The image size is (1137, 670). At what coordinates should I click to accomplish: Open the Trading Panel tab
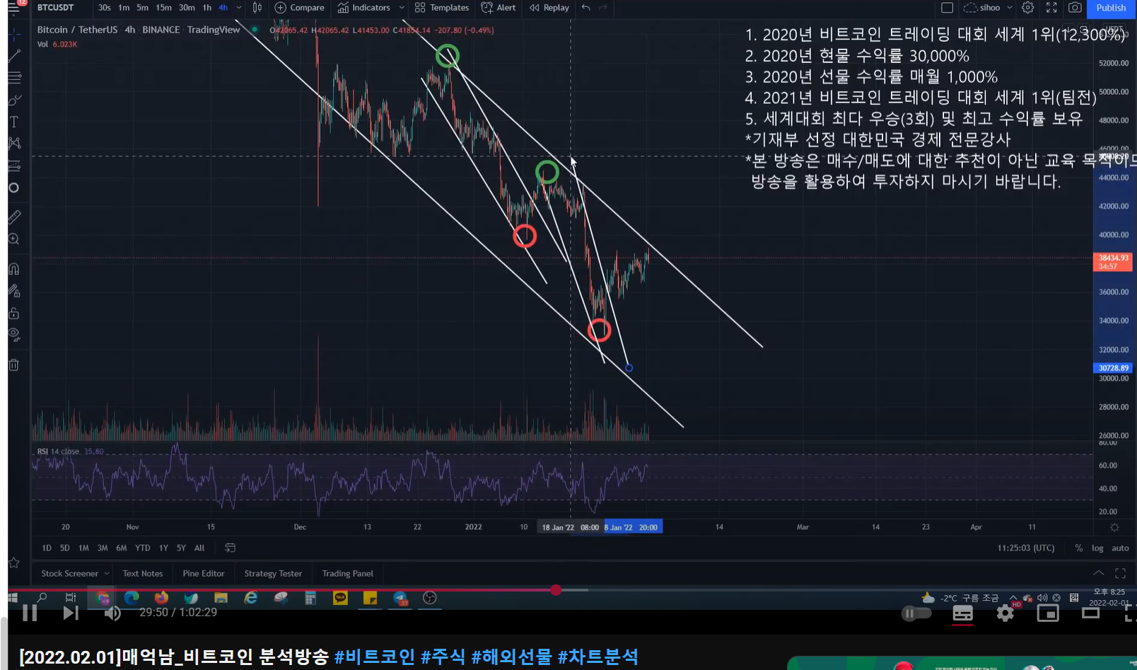(x=348, y=574)
